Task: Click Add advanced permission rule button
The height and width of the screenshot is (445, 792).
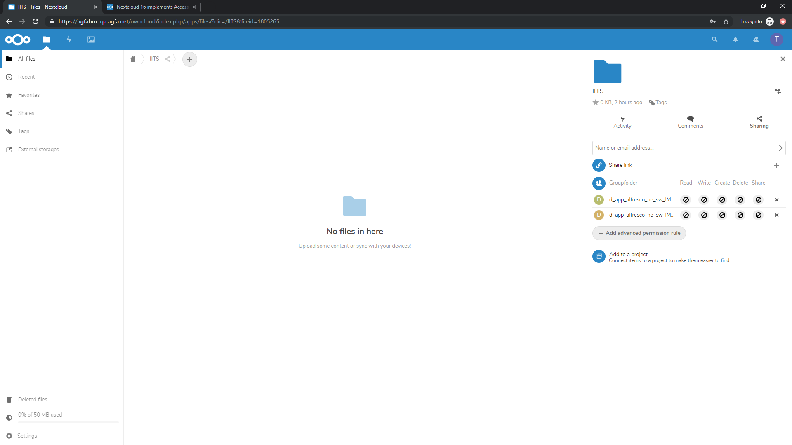Action: tap(639, 233)
